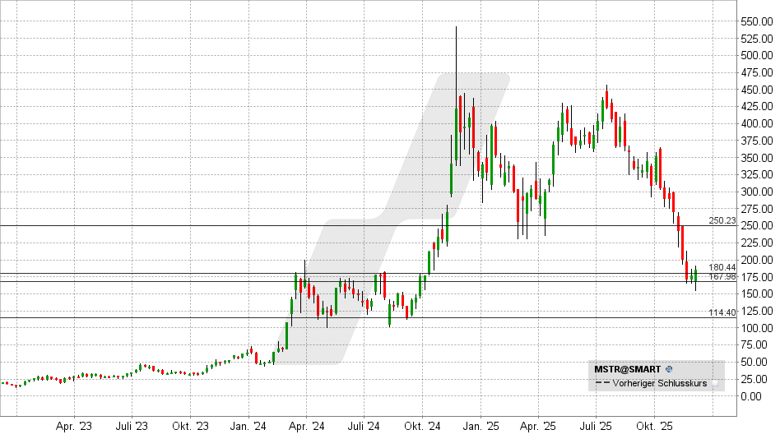Click the 150.00 price axis label
Viewport: 780px width, 439px height.
757,294
